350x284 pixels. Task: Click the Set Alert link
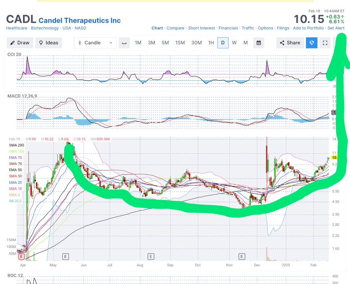tap(336, 28)
